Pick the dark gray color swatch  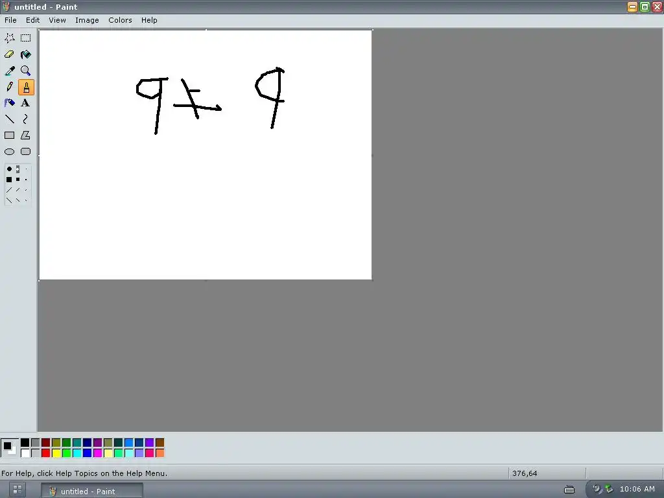coord(36,443)
